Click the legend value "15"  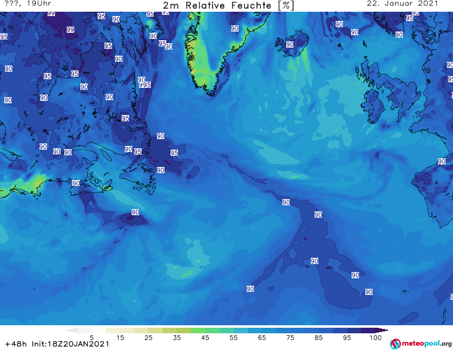tap(120, 338)
